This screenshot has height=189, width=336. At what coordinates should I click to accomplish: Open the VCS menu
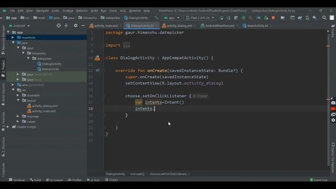(123, 10)
